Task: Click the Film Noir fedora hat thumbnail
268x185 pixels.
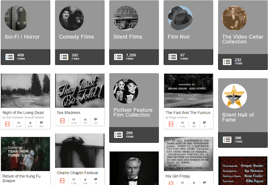Action: pyautogui.click(x=180, y=18)
